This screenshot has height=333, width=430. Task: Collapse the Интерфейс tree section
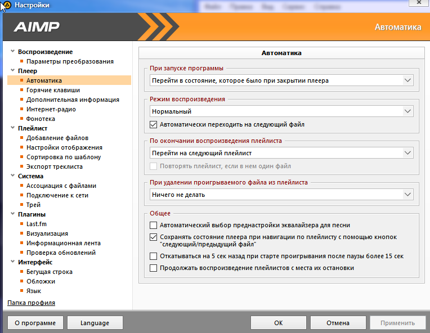pyautogui.click(x=12, y=262)
